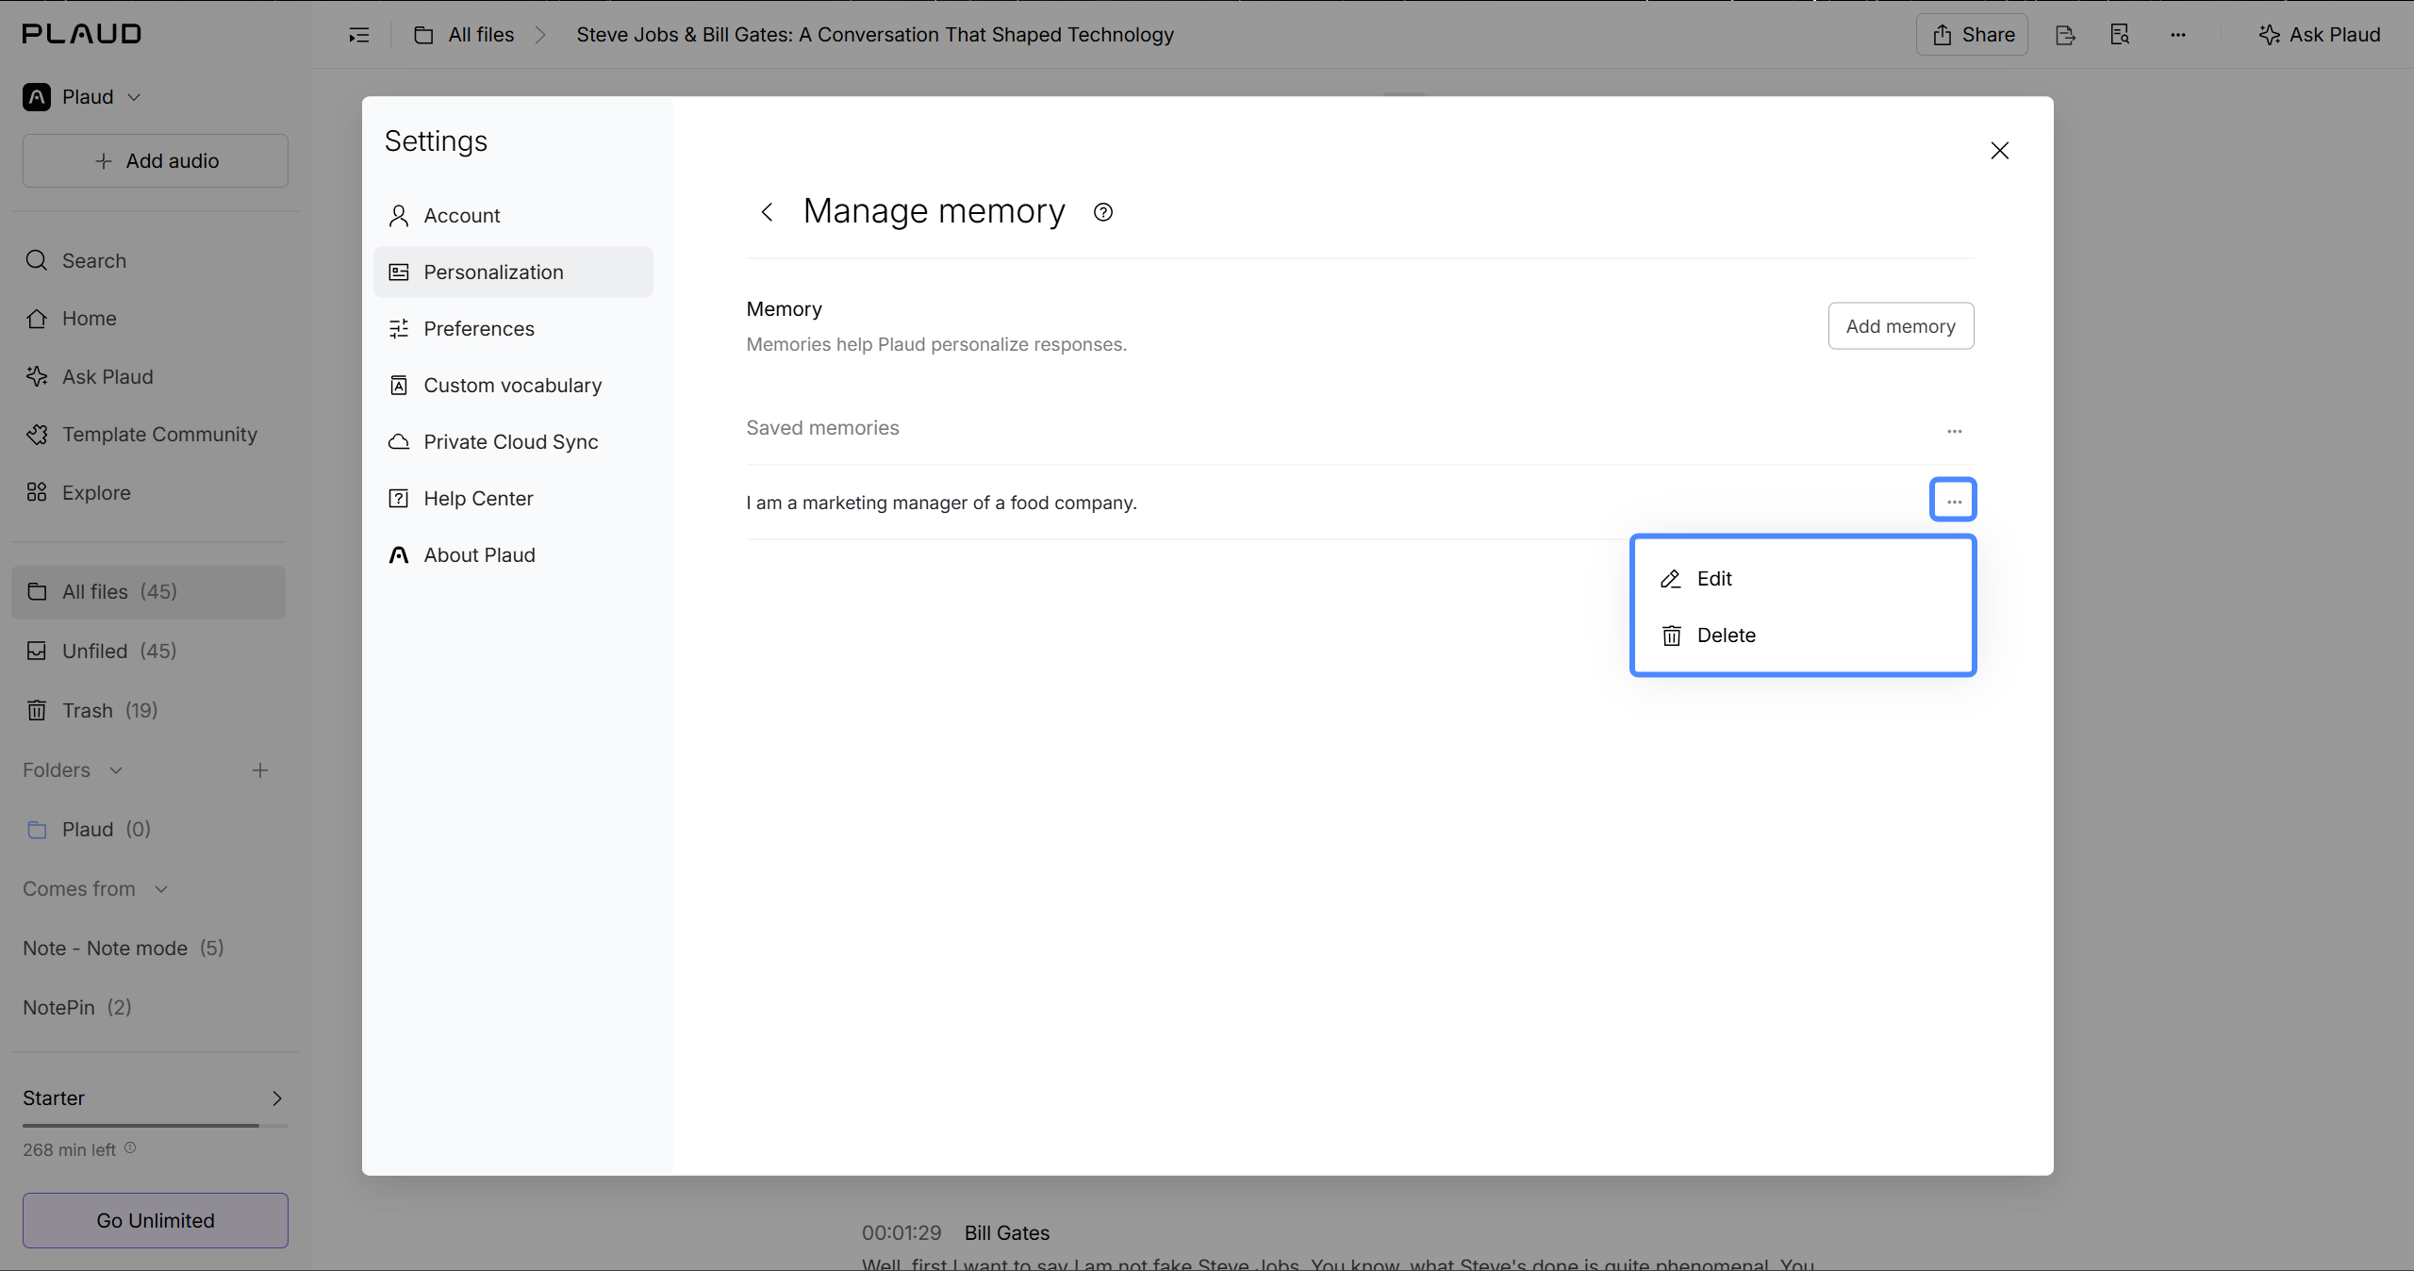The image size is (2414, 1271).
Task: Click the export file icon in header
Action: [x=2065, y=35]
